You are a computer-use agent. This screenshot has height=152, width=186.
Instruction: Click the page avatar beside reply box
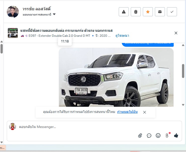coord(13,126)
